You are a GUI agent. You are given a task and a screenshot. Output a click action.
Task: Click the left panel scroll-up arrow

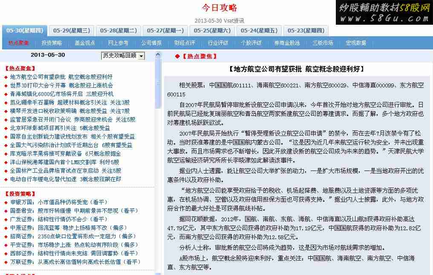click(158, 55)
